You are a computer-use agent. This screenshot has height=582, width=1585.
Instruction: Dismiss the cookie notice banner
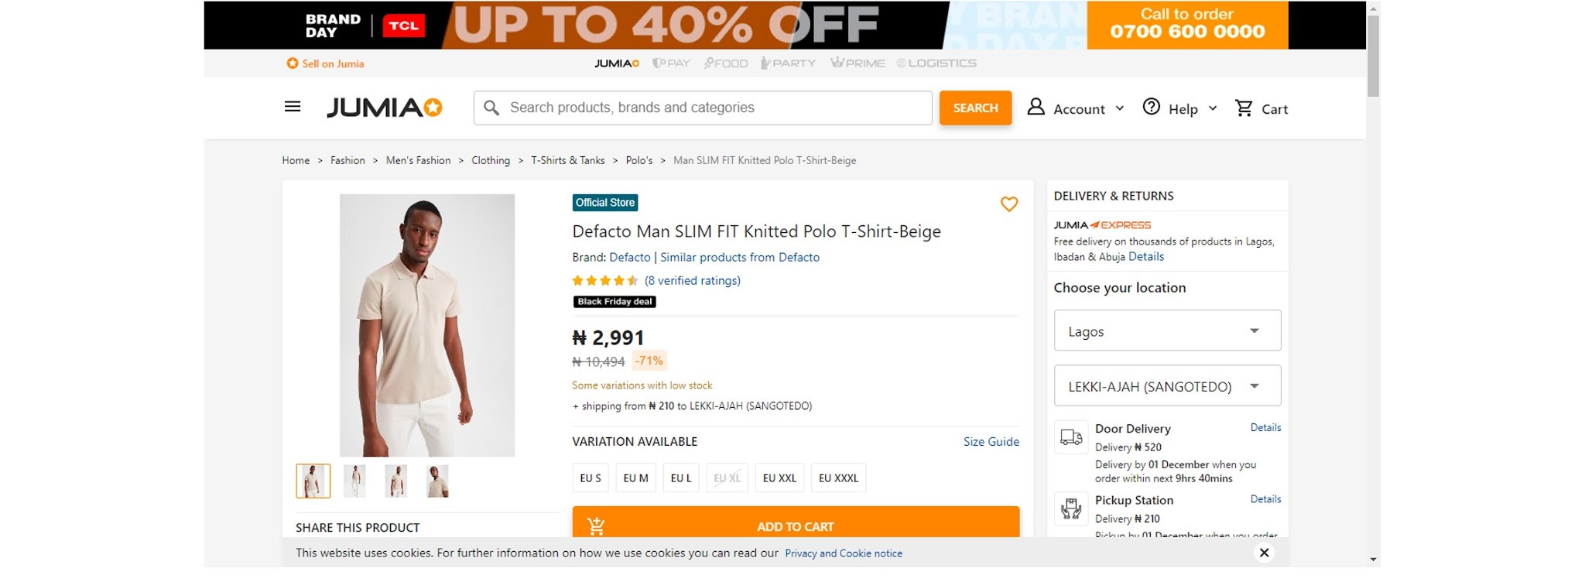tap(1264, 553)
